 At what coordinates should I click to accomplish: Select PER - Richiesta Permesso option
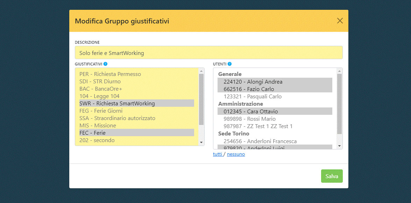110,74
